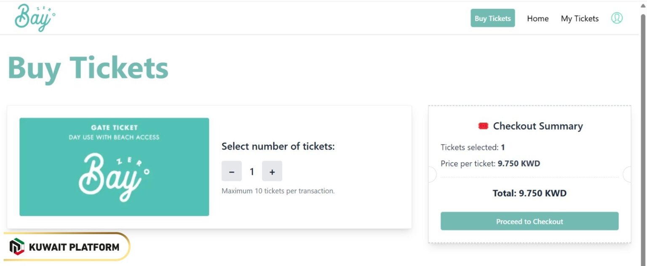Switch to the Home navigation item
647x266 pixels.
coord(537,19)
